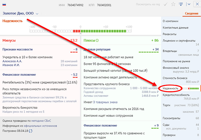Open Суды section in sidebar
This screenshot has height=140, width=201.
(x=166, y=125)
